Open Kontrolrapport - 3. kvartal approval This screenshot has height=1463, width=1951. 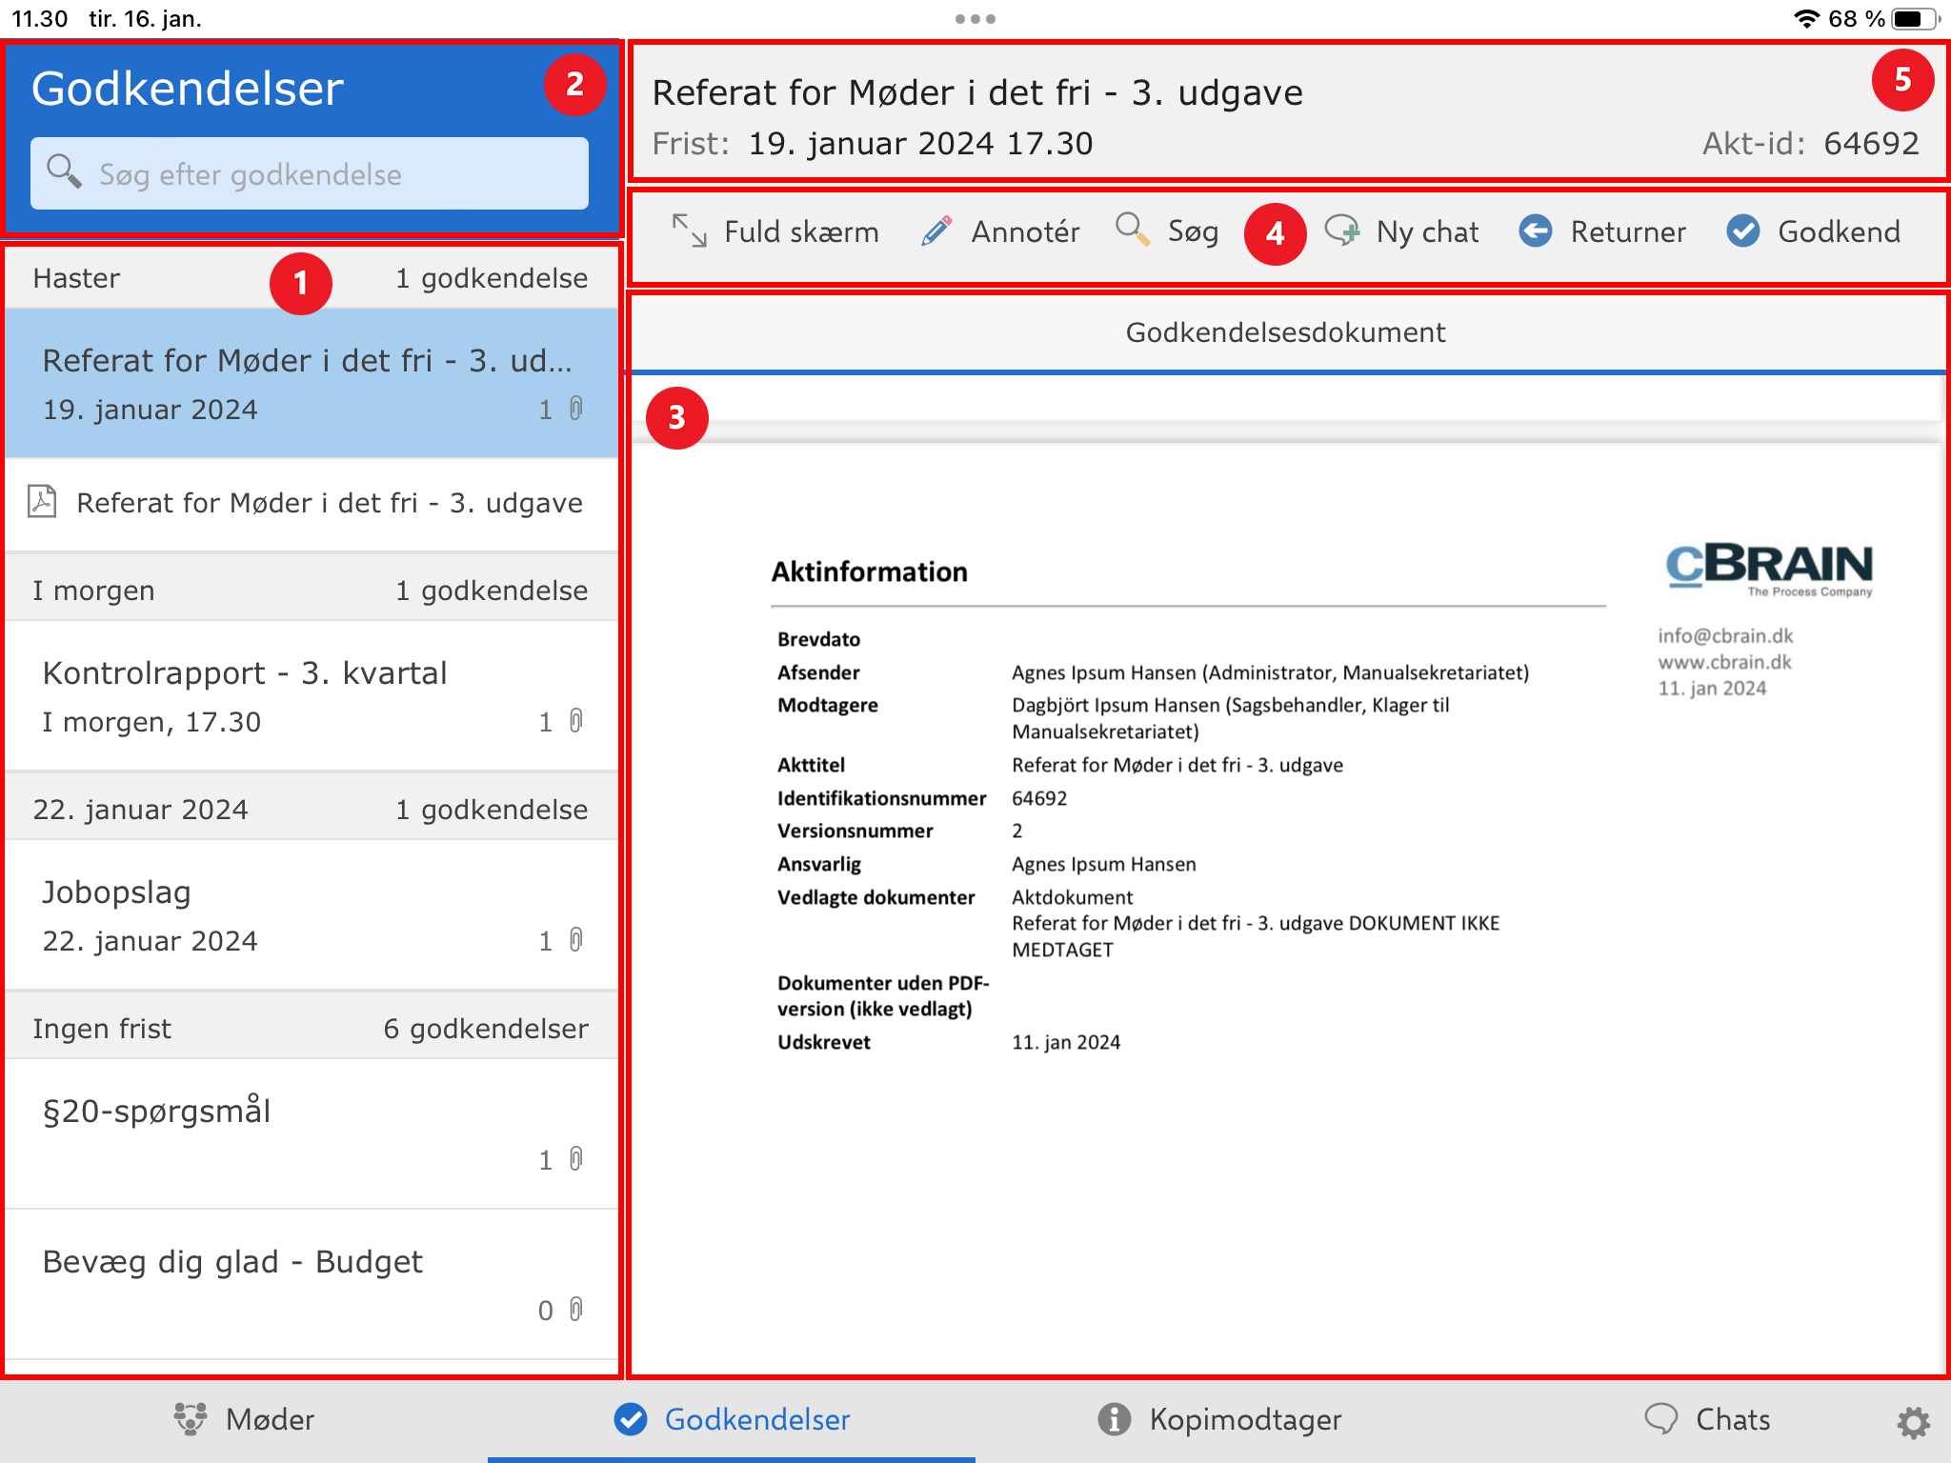point(311,695)
